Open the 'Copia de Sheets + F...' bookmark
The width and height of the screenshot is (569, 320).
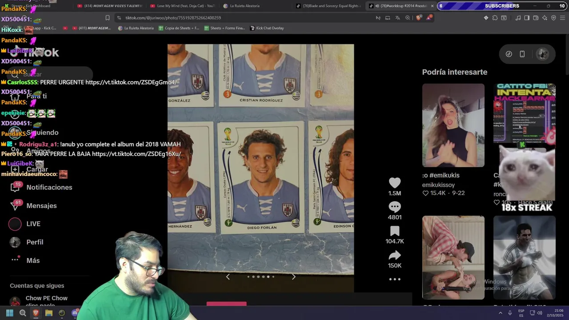click(x=179, y=28)
